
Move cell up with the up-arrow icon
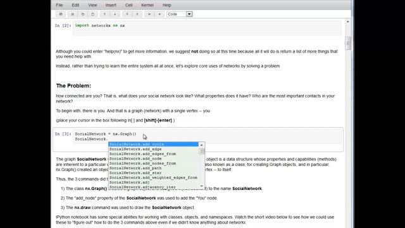(104, 14)
